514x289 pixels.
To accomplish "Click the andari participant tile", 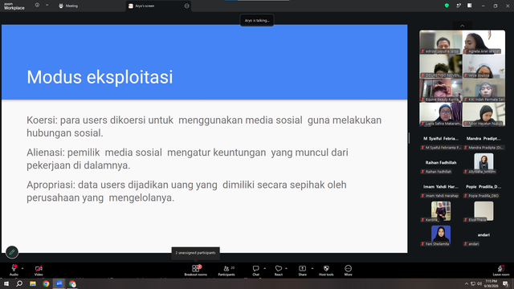I will (x=483, y=235).
